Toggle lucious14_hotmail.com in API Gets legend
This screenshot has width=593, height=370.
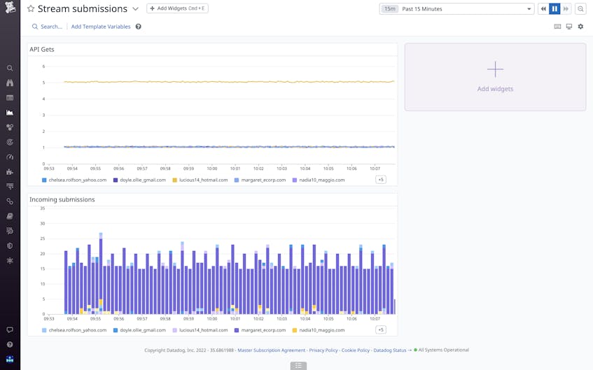tap(200, 180)
